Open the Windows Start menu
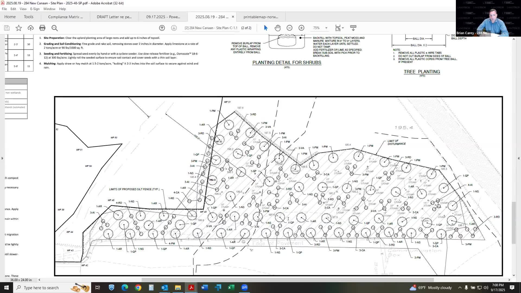This screenshot has height=293, width=521. point(7,288)
